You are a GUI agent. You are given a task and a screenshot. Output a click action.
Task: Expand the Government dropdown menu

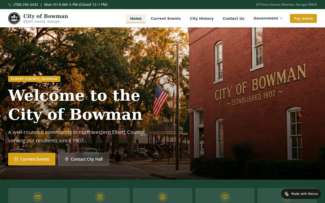[x=268, y=18]
